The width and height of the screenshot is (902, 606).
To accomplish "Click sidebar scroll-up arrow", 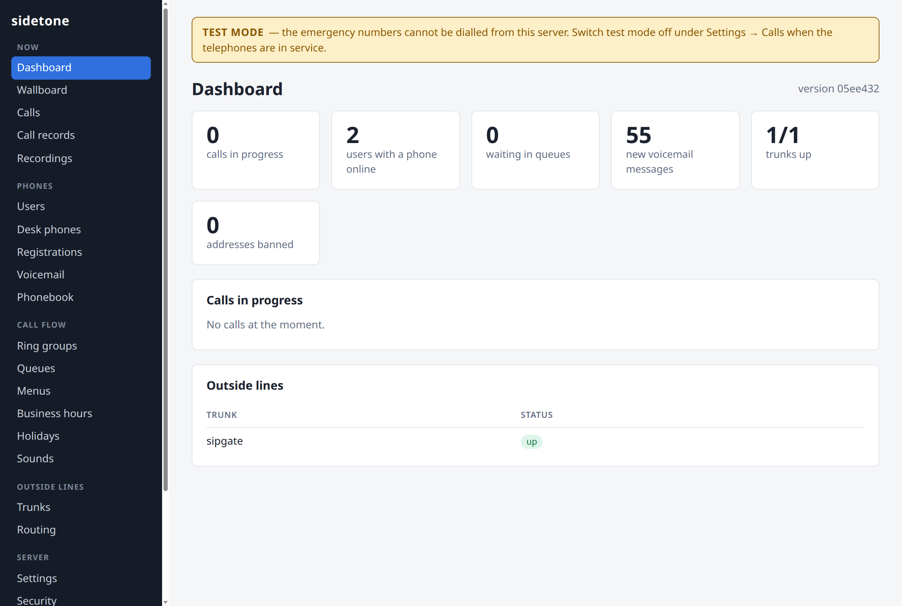I will 165,4.
